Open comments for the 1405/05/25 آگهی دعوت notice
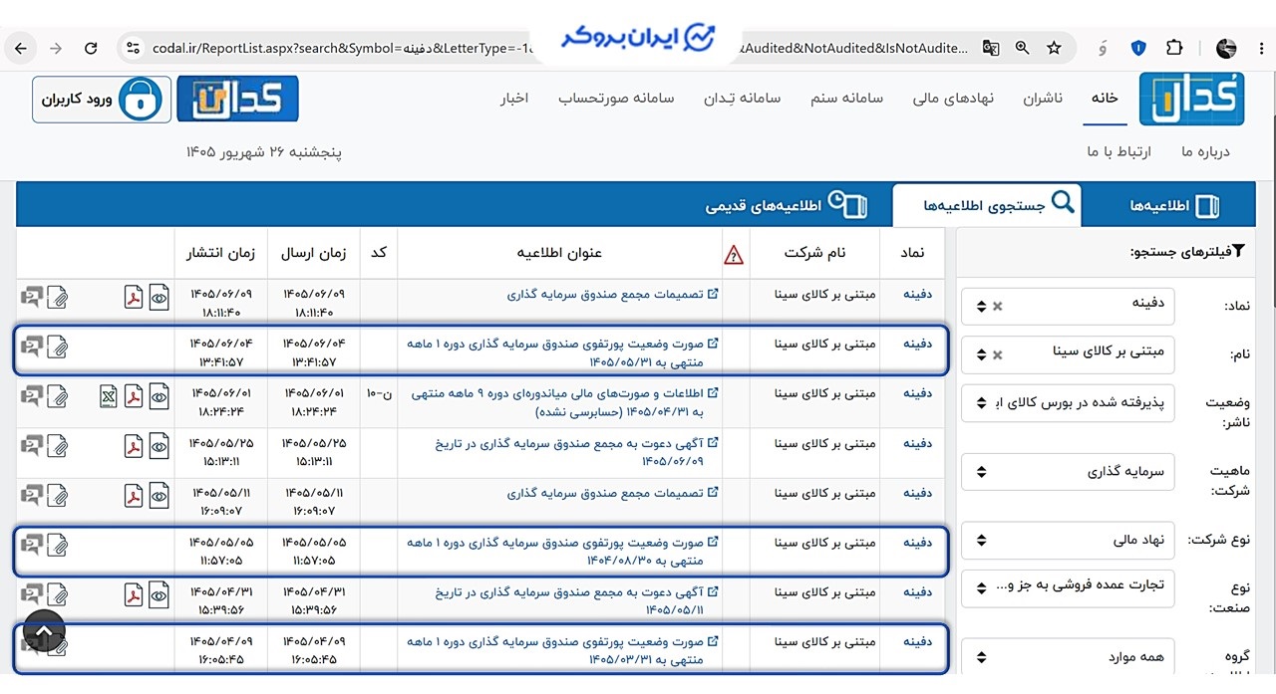Screen dimensions: 1276x694 [32, 446]
